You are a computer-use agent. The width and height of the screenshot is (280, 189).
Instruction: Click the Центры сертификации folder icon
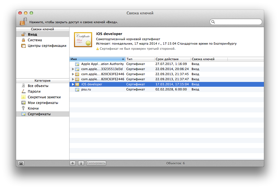[23, 46]
